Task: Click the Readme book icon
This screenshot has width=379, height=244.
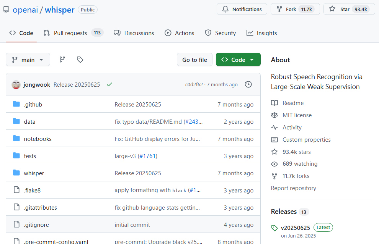Action: (x=274, y=103)
